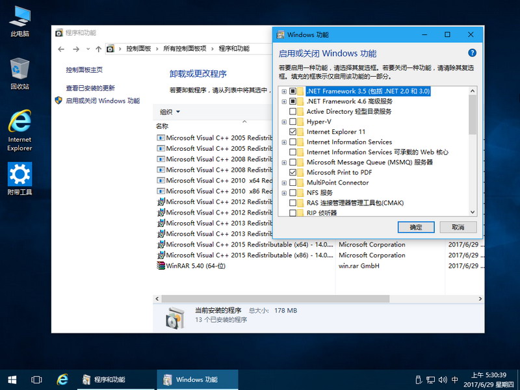Viewport: 520px width, 390px height.
Task: Click the USB device tray icon
Action: [419, 380]
